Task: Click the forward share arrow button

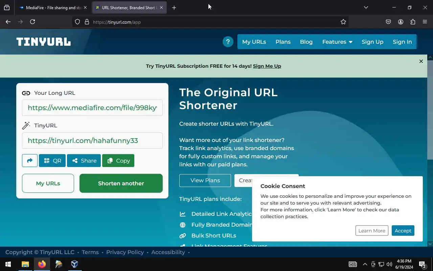Action: [x=30, y=161]
